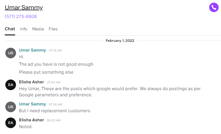This screenshot has height=134, width=221.
Task: Click Umar Sammy sender name at 07:13 AM
Action: pyautogui.click(x=33, y=50)
